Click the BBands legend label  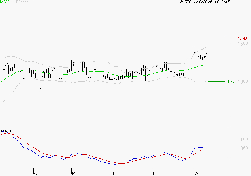pos(22,2)
